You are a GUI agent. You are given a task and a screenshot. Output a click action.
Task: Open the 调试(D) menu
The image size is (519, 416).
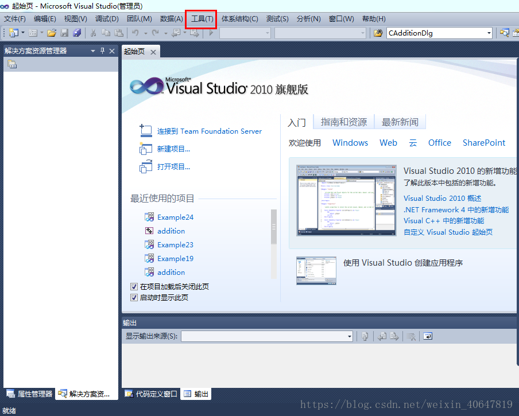[x=107, y=19]
